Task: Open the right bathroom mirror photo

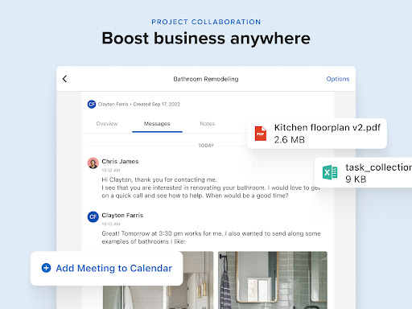Action: 273,280
